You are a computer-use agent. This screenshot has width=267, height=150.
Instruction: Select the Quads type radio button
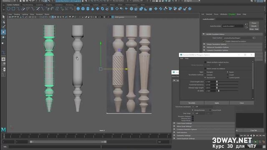(227, 72)
